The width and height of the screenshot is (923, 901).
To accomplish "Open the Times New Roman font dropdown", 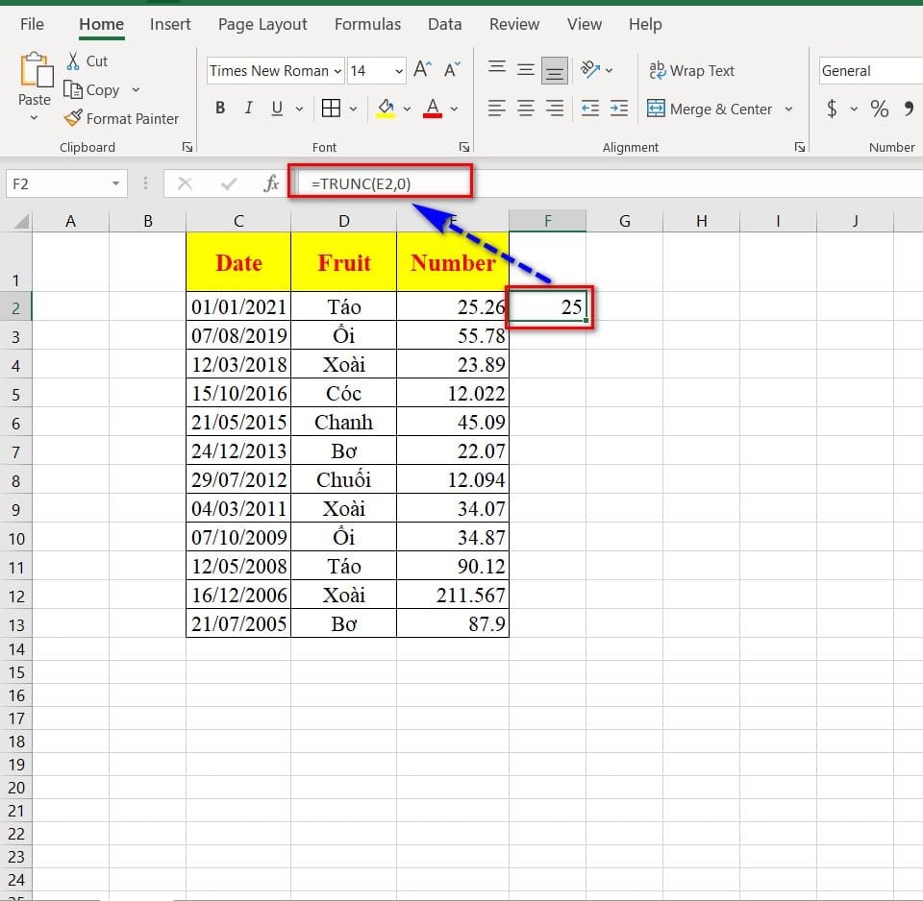I will click(x=337, y=71).
